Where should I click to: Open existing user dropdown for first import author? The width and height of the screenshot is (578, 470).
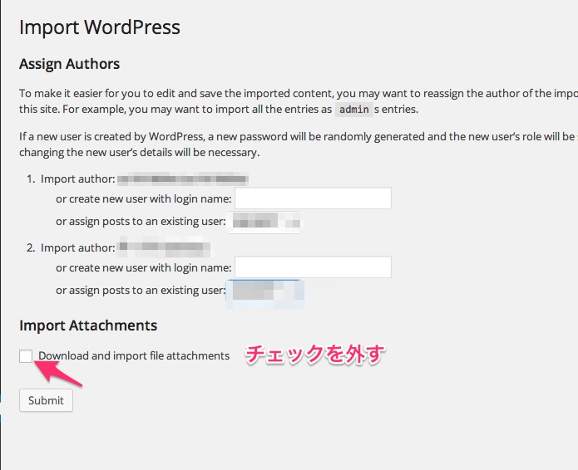click(x=264, y=222)
